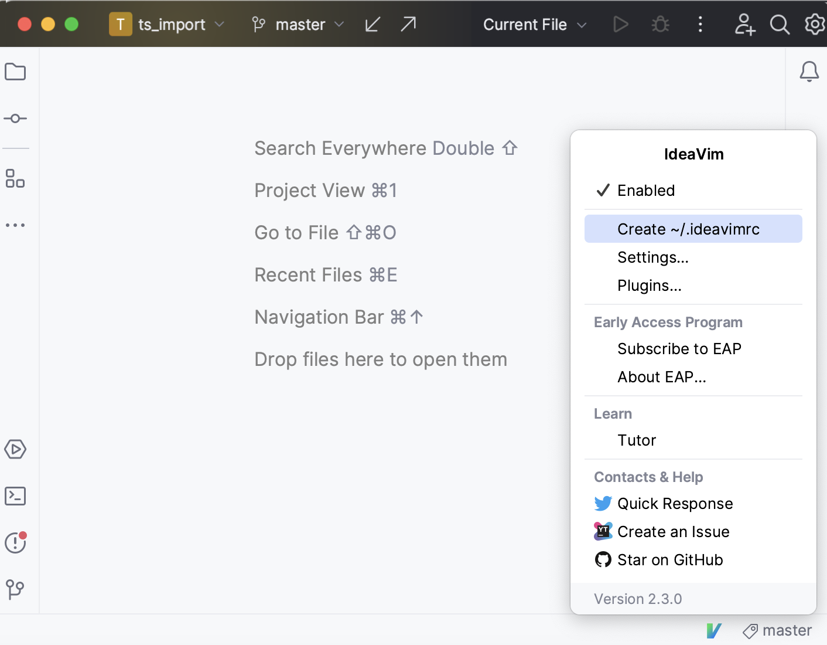
Task: Select Settings... from IdeaVim menu
Action: pyautogui.click(x=653, y=257)
